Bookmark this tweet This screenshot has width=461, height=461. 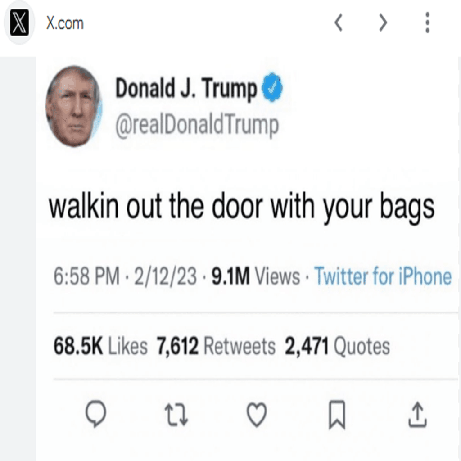point(337,415)
